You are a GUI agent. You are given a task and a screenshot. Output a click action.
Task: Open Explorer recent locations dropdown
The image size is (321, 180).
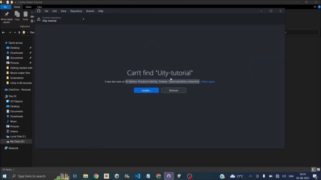[15, 32]
